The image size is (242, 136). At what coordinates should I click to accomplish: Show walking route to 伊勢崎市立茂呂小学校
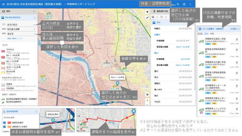coord(237,39)
